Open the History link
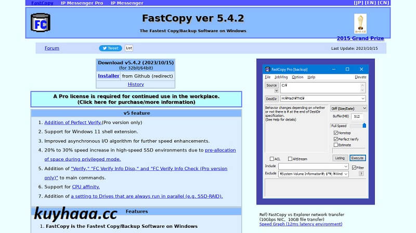Screen dimensions: 416x233 coord(136,84)
